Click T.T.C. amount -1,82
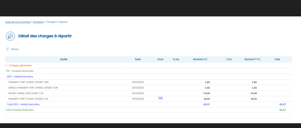Image resolution: width=301 pixels, height=128 pixels. click(x=254, y=88)
